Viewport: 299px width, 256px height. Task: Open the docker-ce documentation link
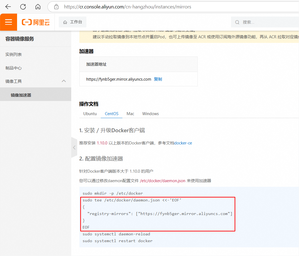pos(183,143)
